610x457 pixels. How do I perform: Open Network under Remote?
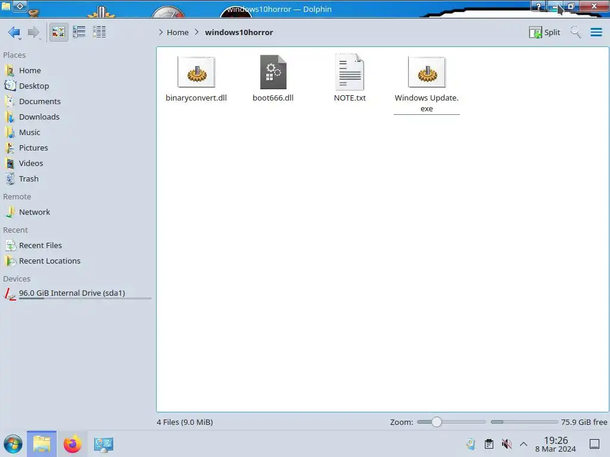click(77, 212)
